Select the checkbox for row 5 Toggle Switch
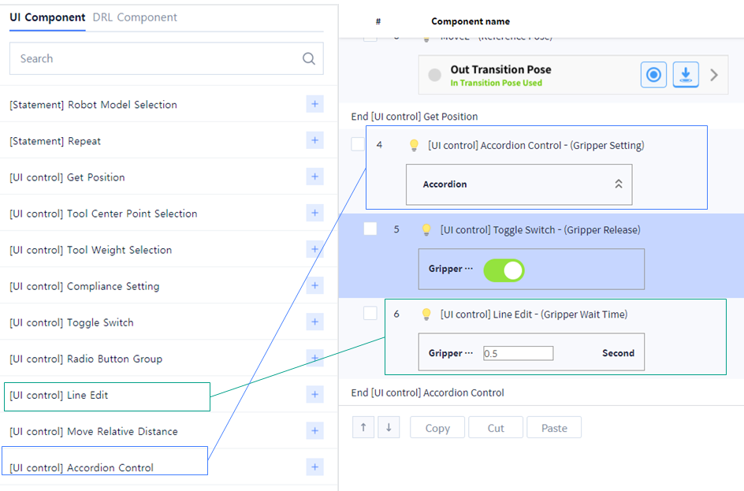 coord(370,229)
